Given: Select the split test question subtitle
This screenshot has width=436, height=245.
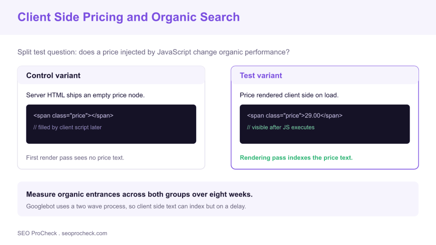Looking at the screenshot, I should pyautogui.click(x=153, y=52).
